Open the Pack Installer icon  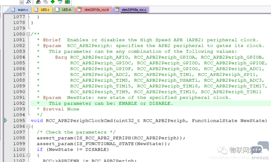[x=67, y=2]
